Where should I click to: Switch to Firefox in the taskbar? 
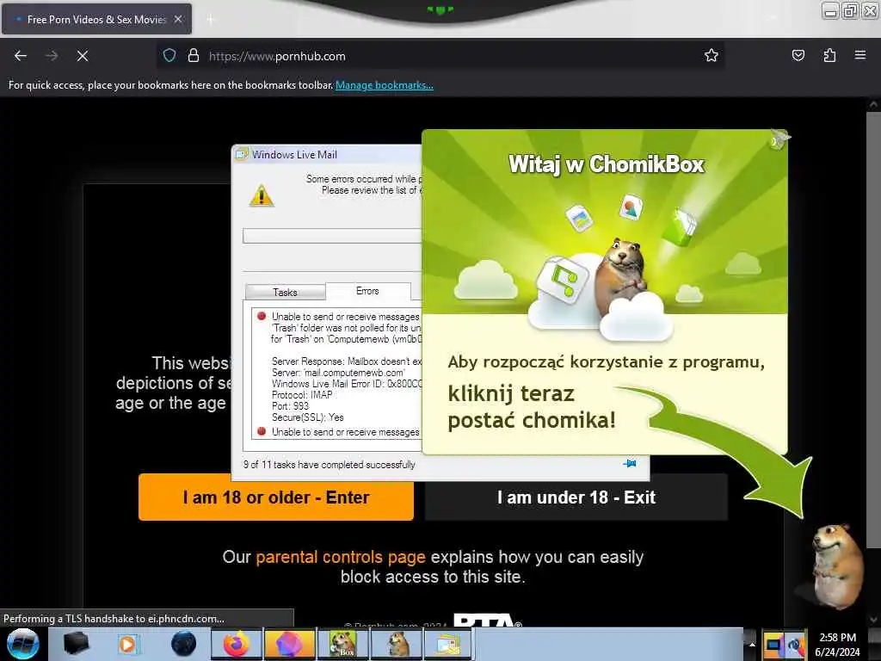(x=237, y=644)
